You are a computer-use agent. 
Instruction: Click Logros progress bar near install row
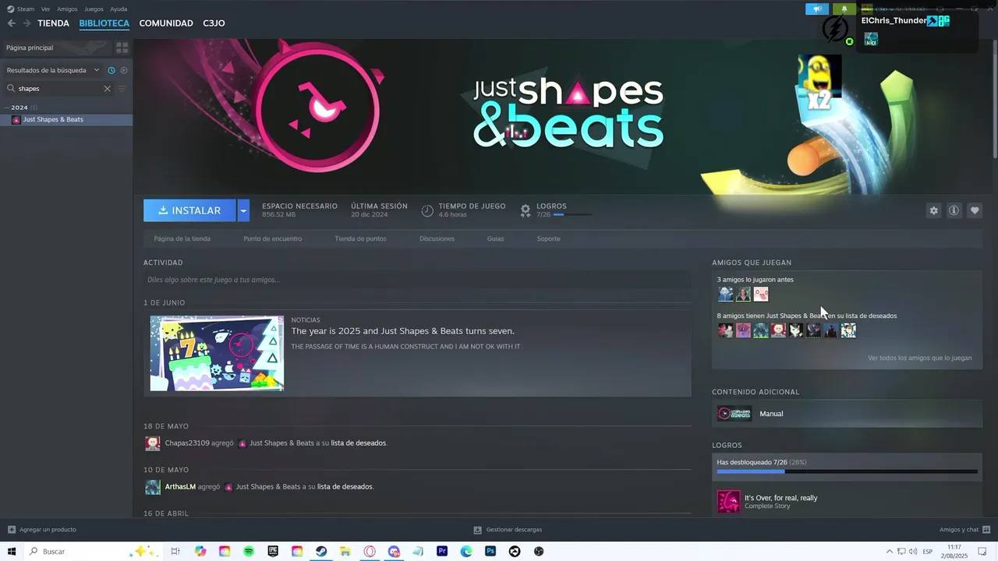tap(572, 215)
